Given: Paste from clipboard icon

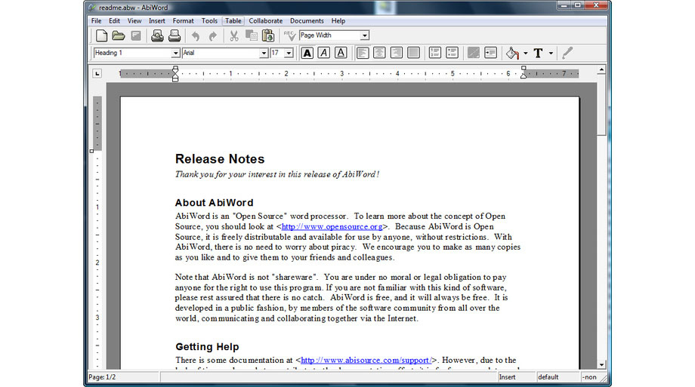Looking at the screenshot, I should pyautogui.click(x=268, y=35).
